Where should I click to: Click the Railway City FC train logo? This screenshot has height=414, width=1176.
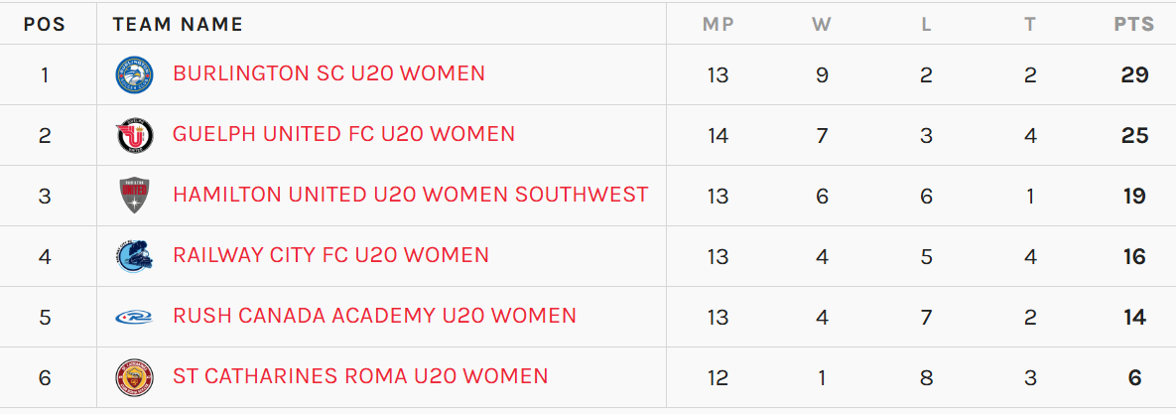[134, 256]
